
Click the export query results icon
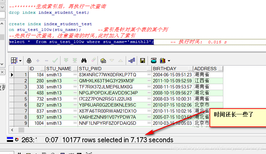click(x=154, y=61)
